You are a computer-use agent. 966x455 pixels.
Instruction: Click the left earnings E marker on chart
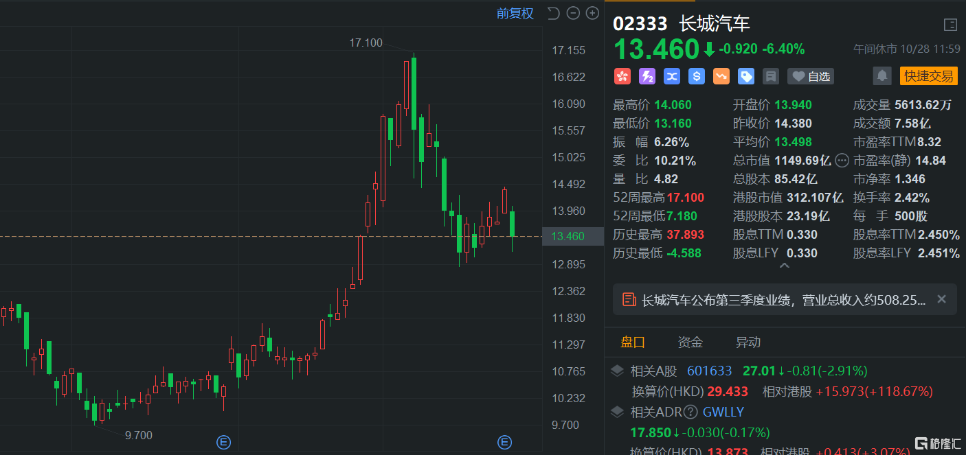pos(223,442)
